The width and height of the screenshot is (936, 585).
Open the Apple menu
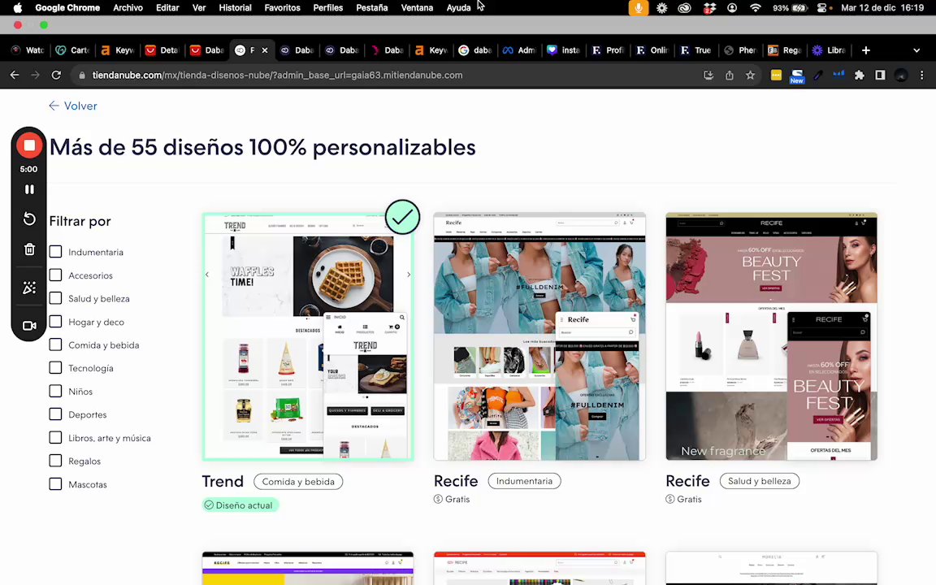click(17, 8)
